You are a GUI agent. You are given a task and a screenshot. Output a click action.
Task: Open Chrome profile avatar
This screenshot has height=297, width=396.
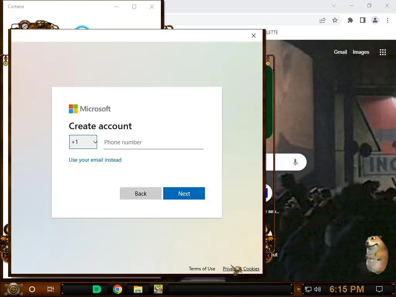pyautogui.click(x=375, y=20)
